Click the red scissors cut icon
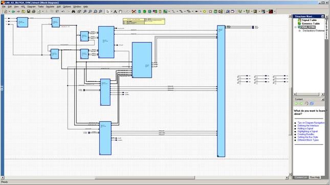The width and height of the screenshot is (330, 185). click(134, 12)
